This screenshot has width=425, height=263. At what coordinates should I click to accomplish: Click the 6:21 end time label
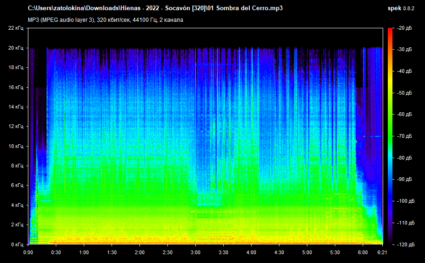381,253
